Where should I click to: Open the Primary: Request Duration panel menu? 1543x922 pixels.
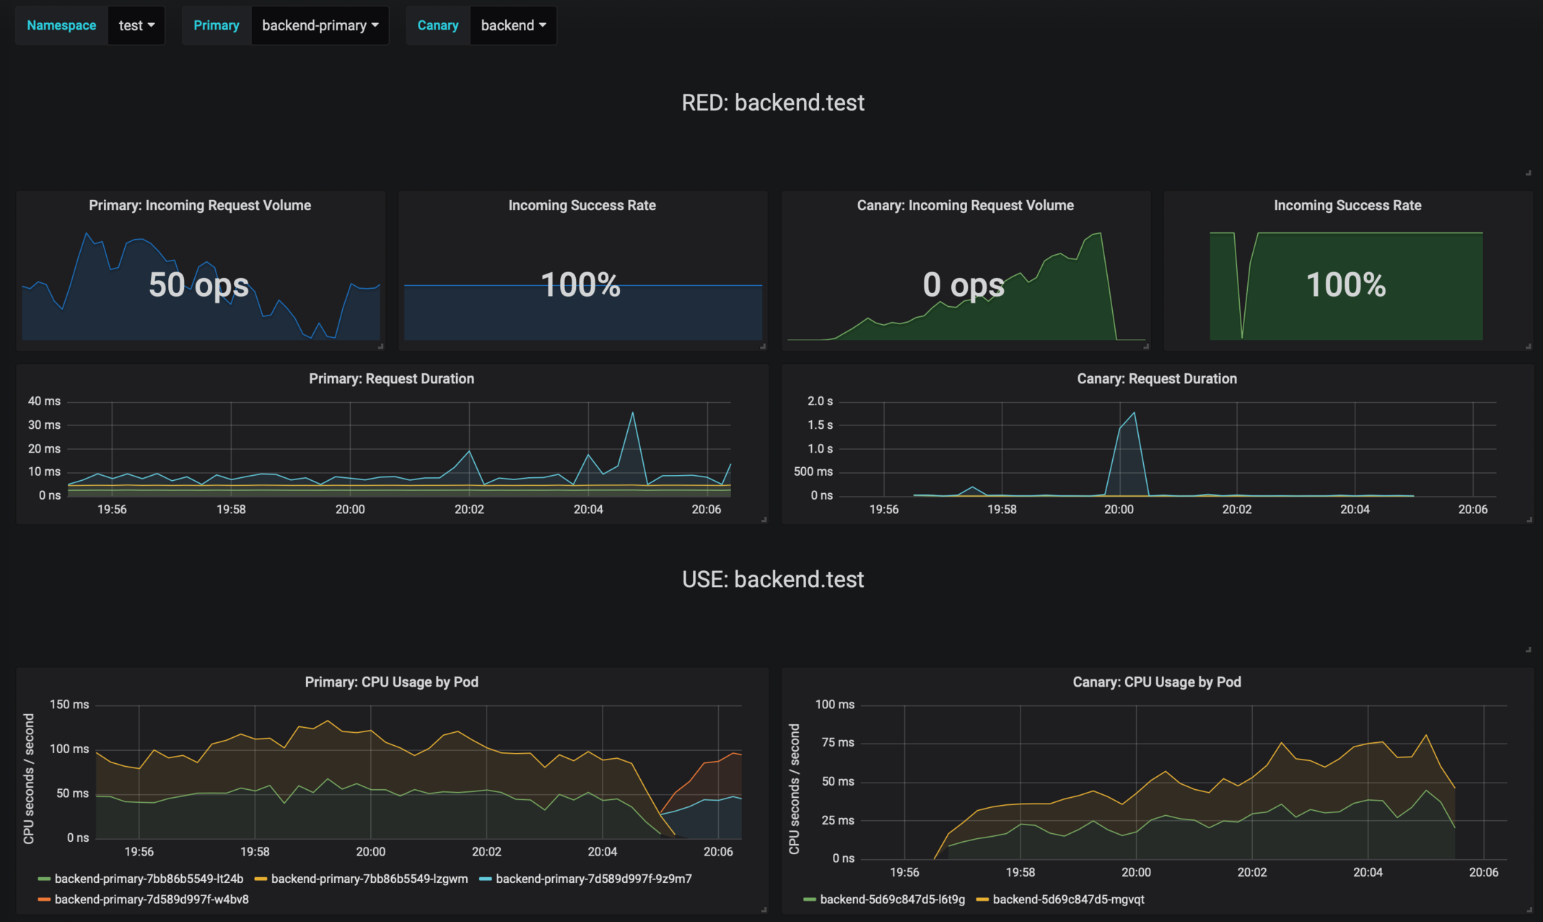391,378
